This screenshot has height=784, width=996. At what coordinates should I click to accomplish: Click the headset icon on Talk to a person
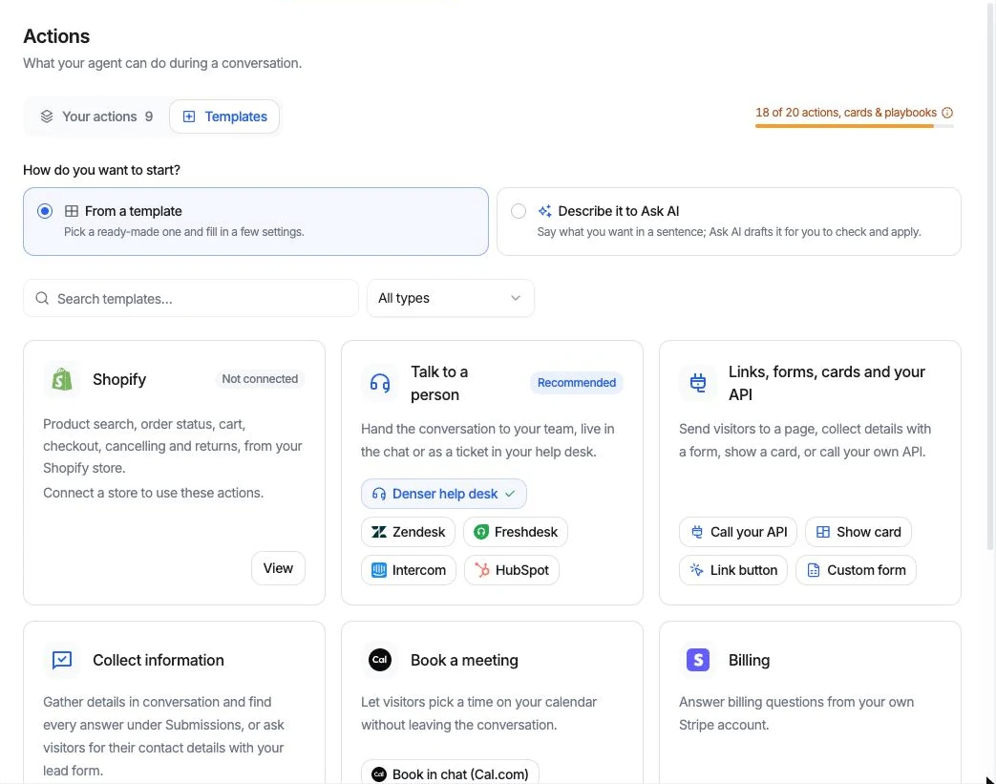pos(380,383)
